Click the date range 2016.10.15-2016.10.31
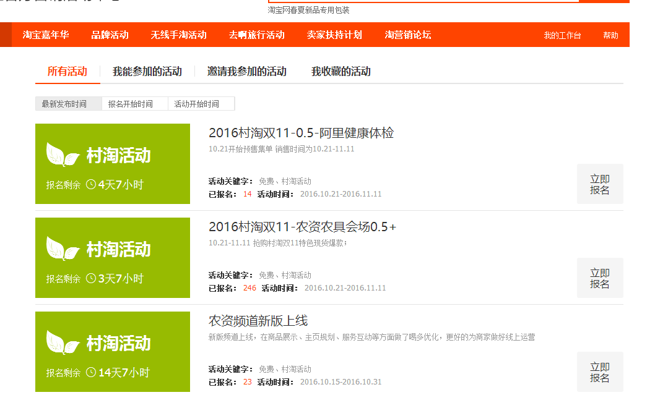 tap(341, 382)
